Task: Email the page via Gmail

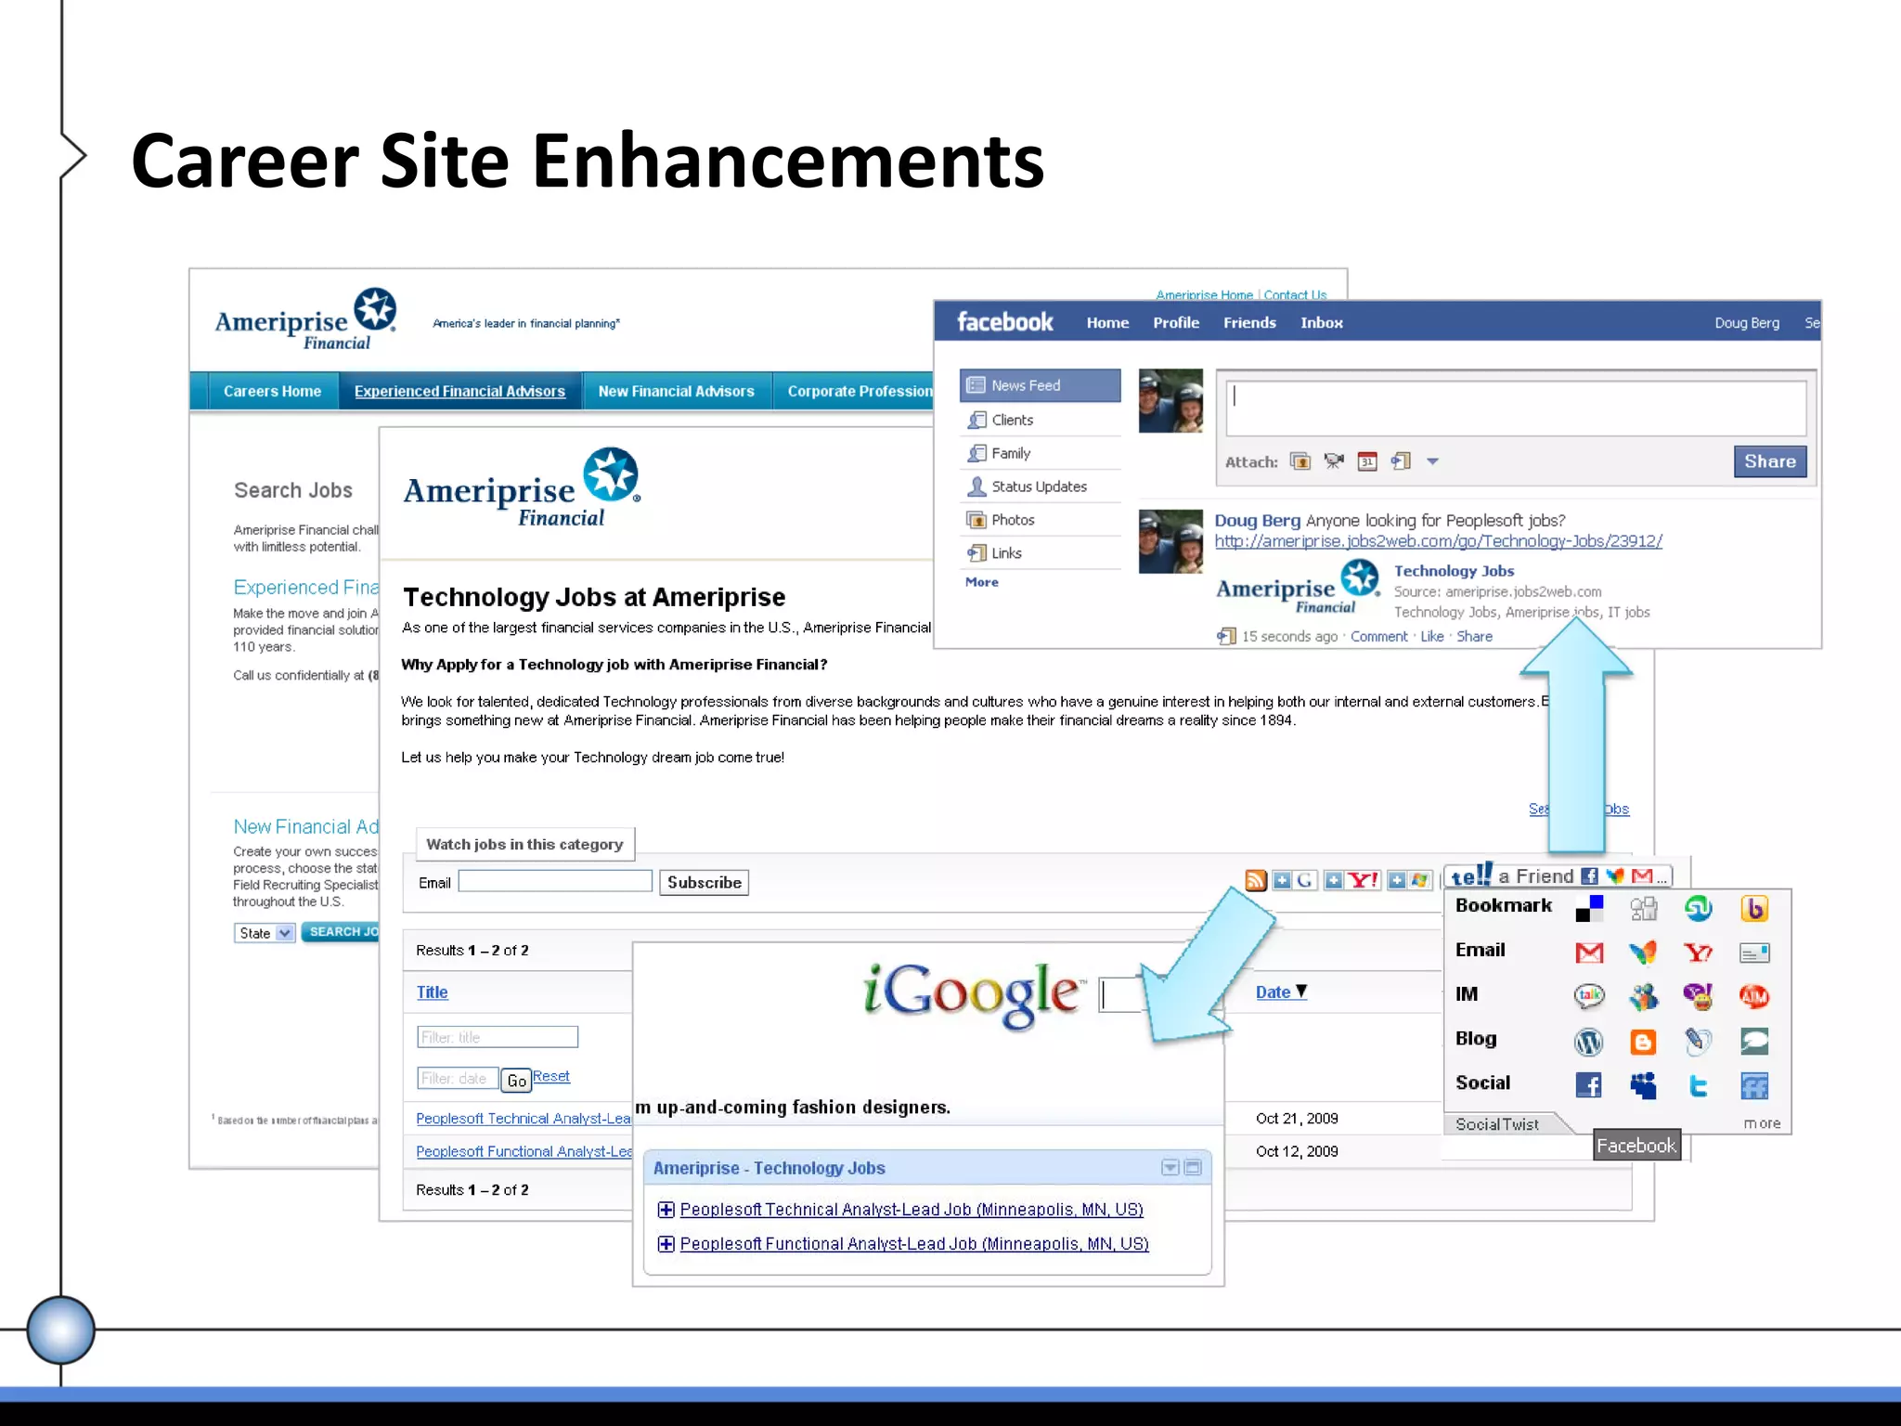Action: [1589, 953]
